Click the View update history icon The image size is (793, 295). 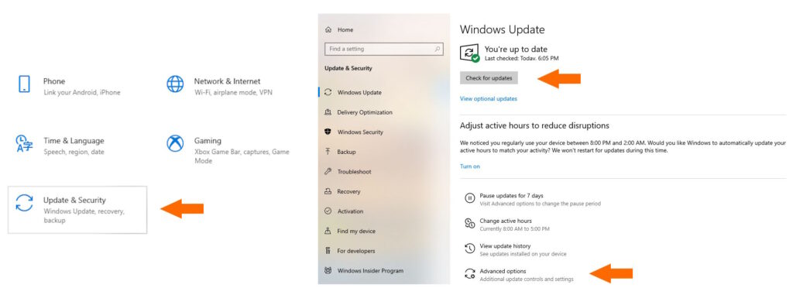(x=470, y=249)
